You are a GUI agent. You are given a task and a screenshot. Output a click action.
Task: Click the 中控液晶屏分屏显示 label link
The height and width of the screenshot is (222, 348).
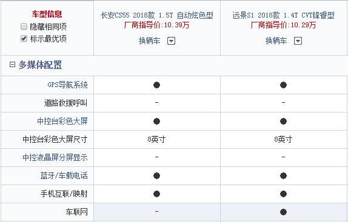[x=55, y=157]
